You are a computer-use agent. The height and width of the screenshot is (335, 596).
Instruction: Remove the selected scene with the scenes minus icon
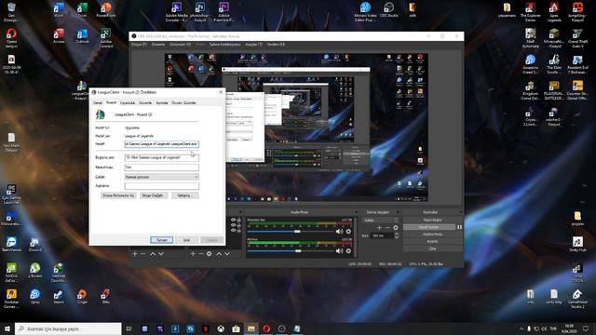coord(142,254)
